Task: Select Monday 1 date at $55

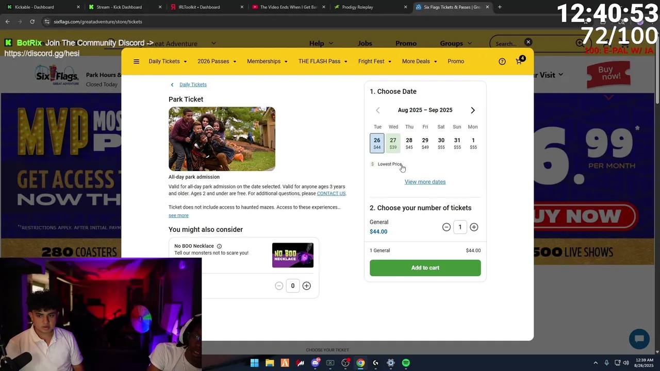Action: tap(473, 143)
